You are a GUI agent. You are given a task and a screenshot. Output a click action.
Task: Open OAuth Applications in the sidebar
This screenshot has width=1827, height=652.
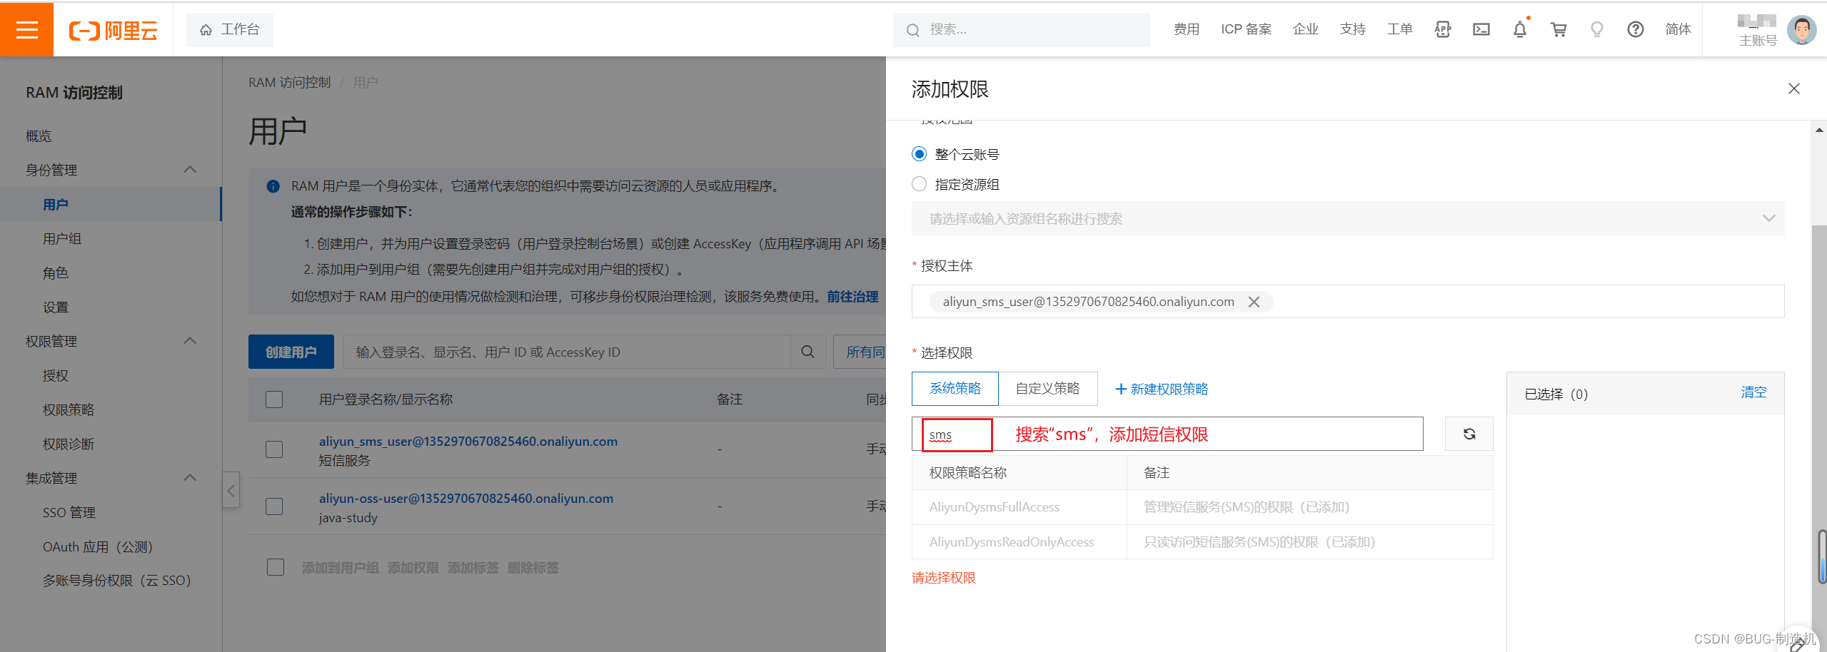tap(98, 546)
